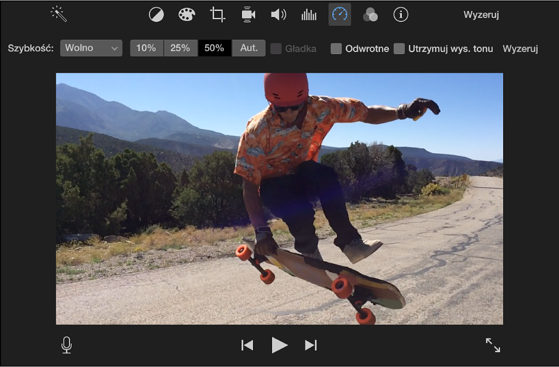The image size is (559, 367).
Task: Open the noise reduction equalizer tool
Action: (309, 15)
